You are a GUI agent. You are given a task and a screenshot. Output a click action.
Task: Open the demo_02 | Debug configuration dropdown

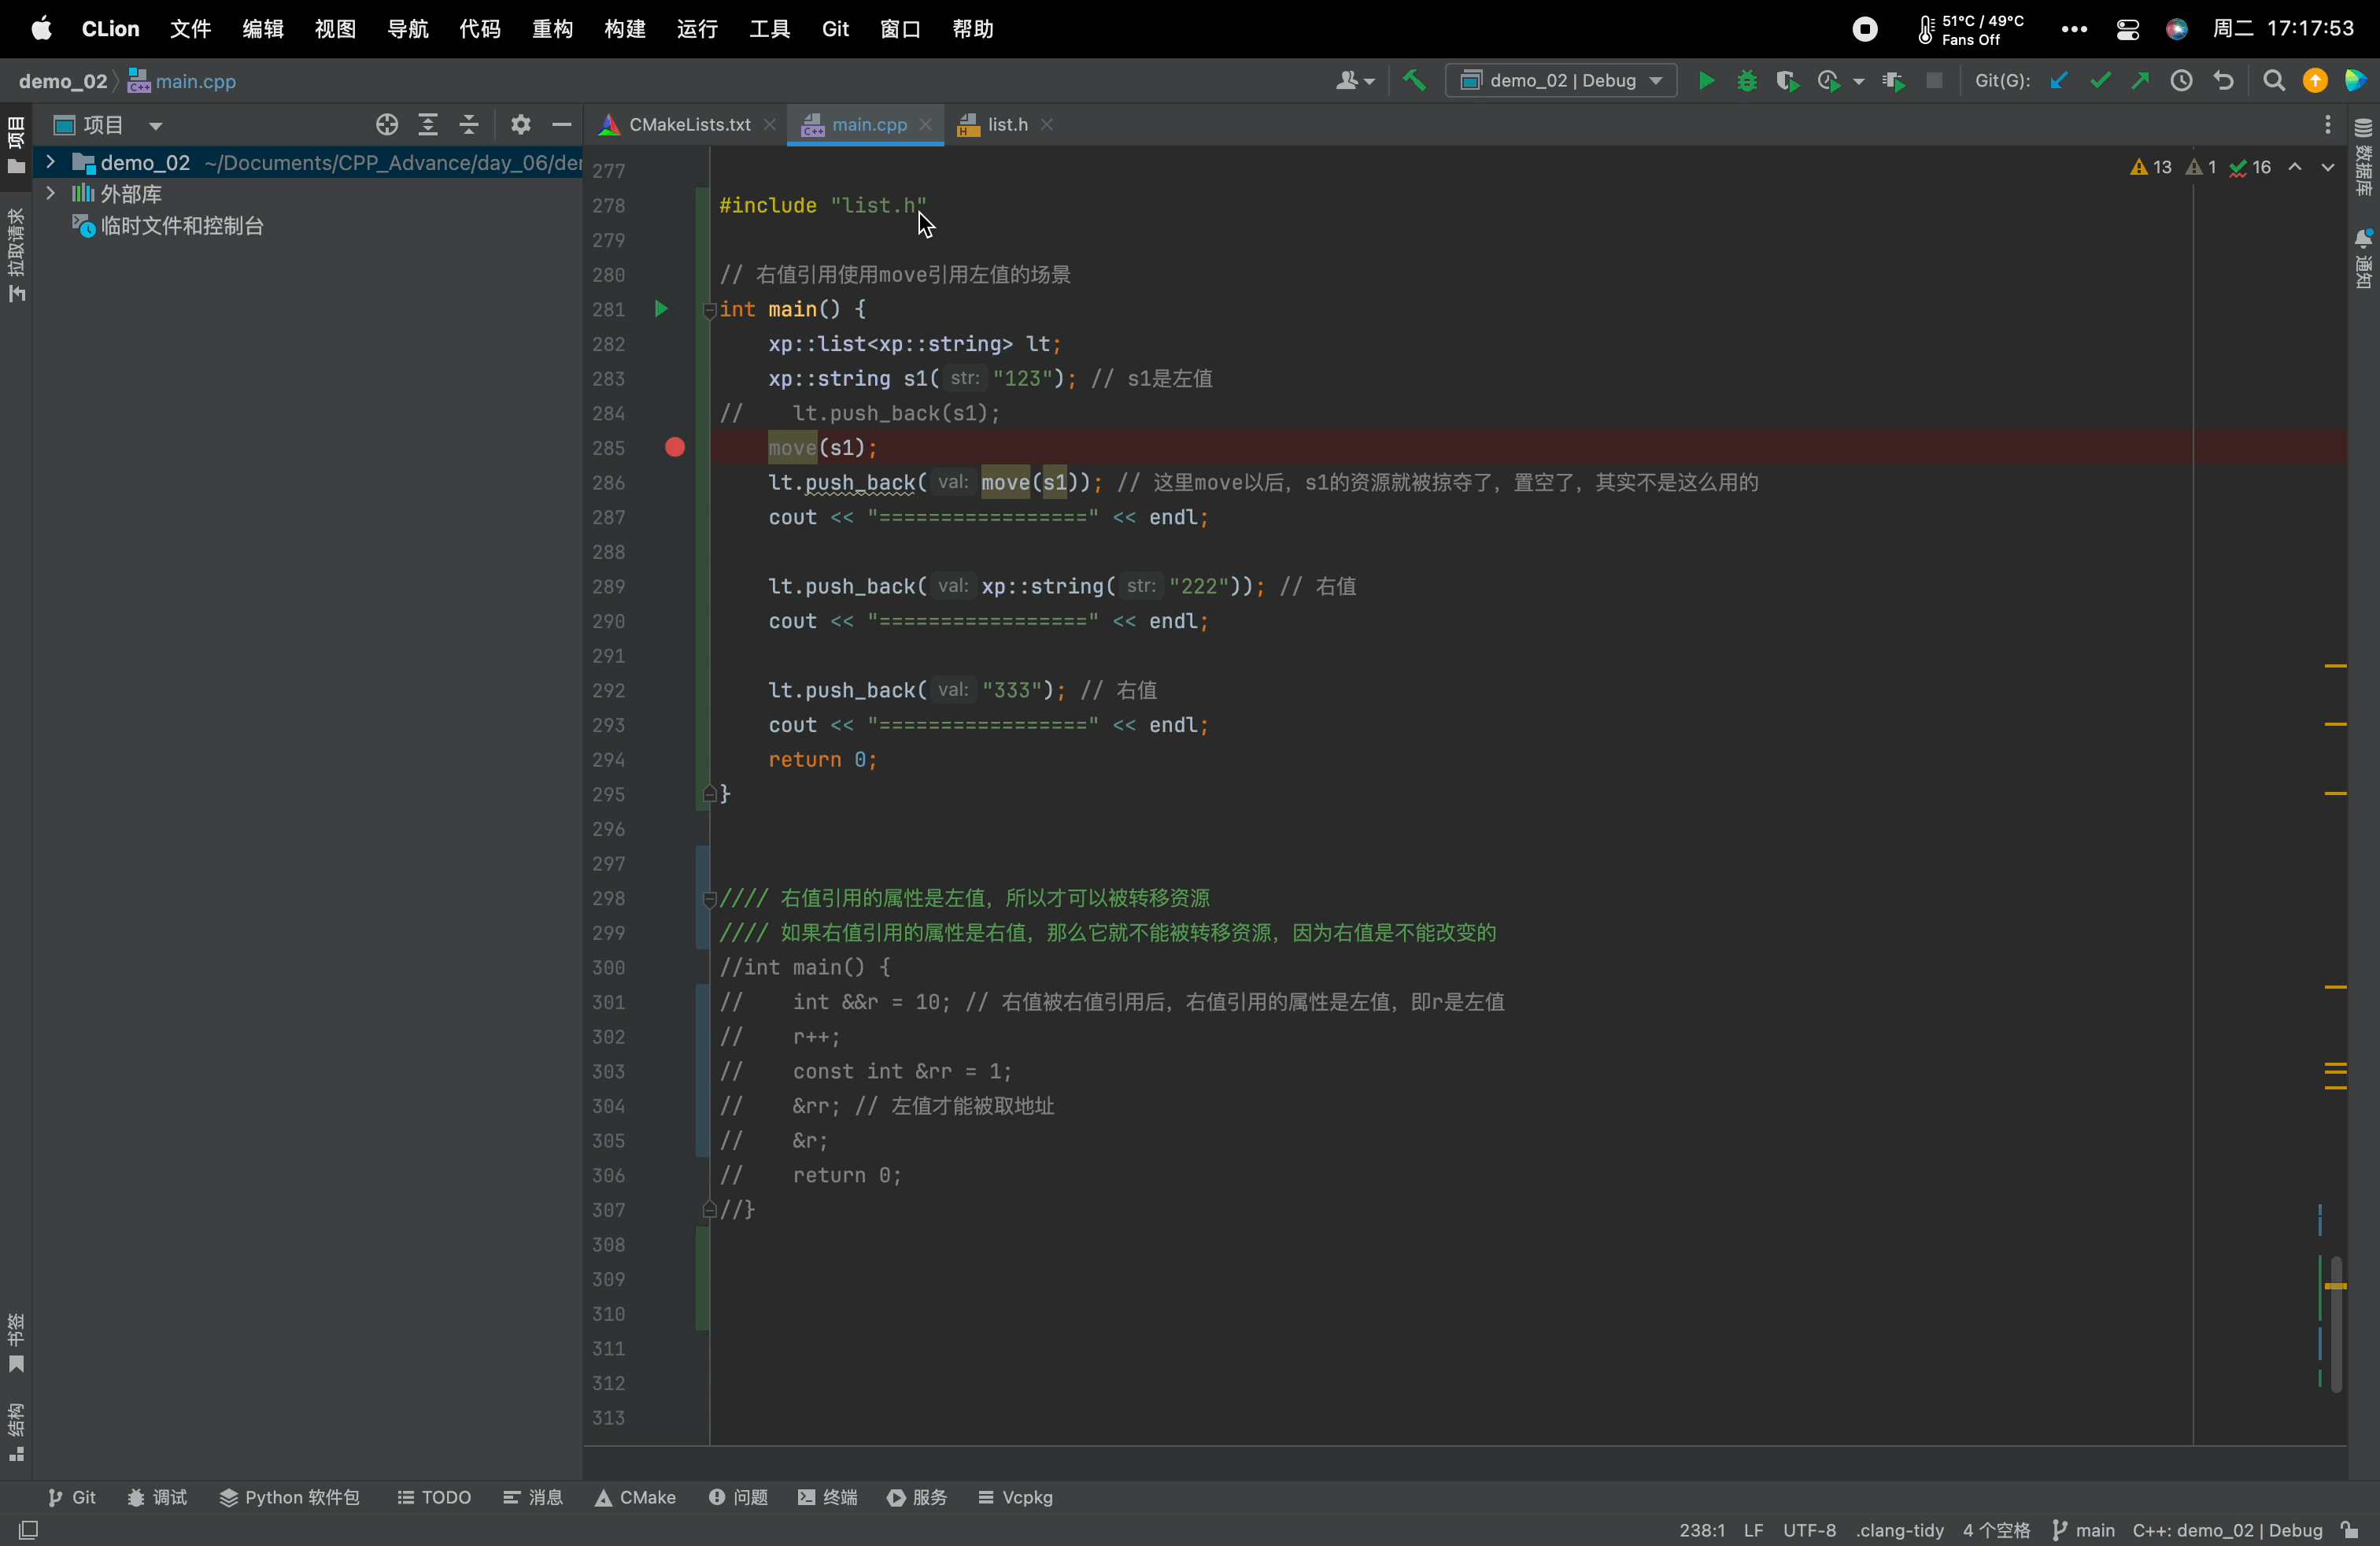(1560, 81)
